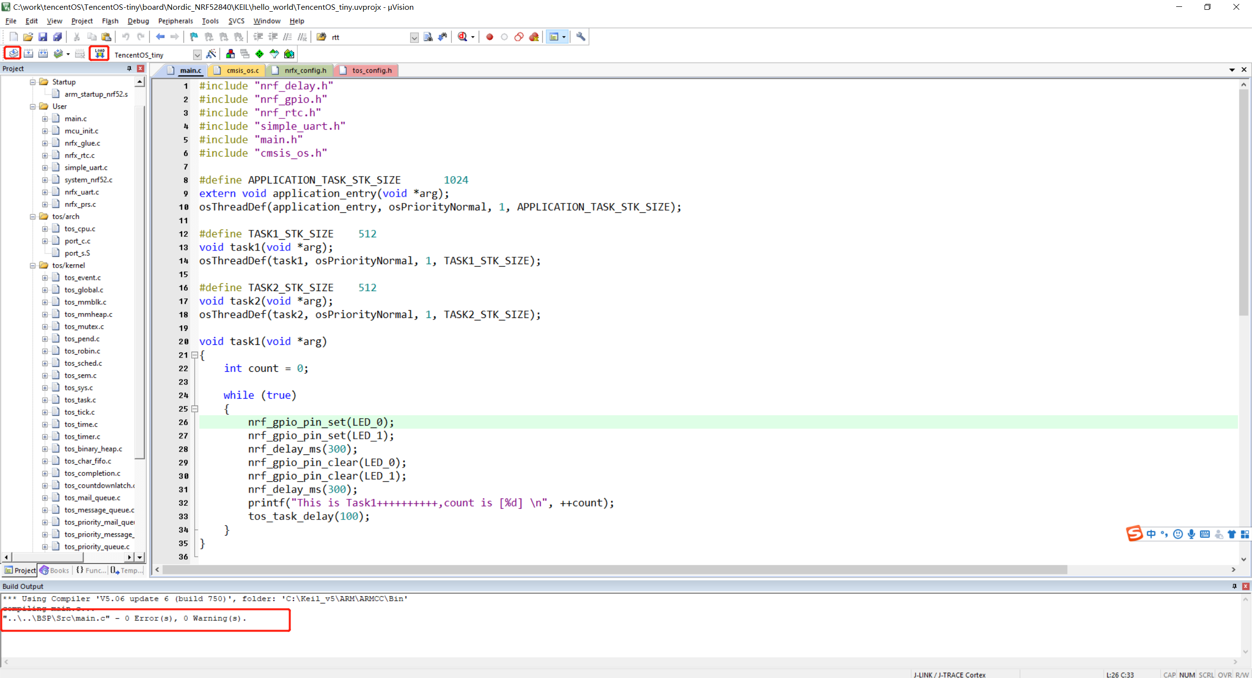Expand the main.c tree node

tap(45, 118)
